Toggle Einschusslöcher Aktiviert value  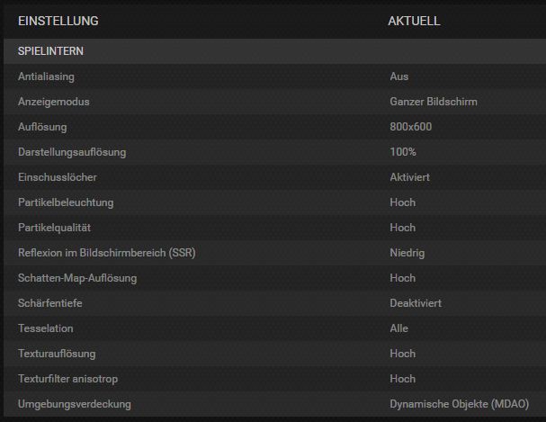click(409, 177)
